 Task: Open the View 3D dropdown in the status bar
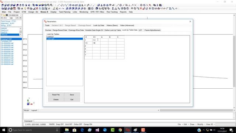(211, 125)
